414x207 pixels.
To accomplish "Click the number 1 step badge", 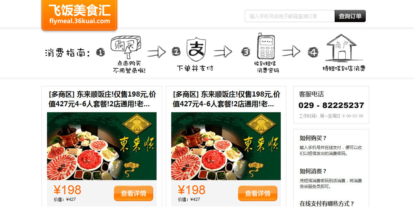I will tap(100, 52).
